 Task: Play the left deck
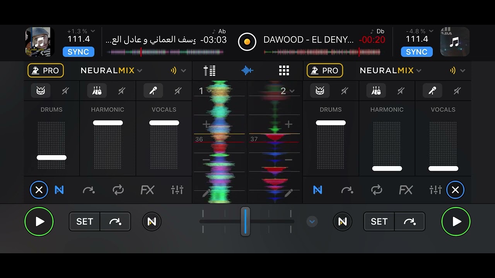tap(39, 221)
